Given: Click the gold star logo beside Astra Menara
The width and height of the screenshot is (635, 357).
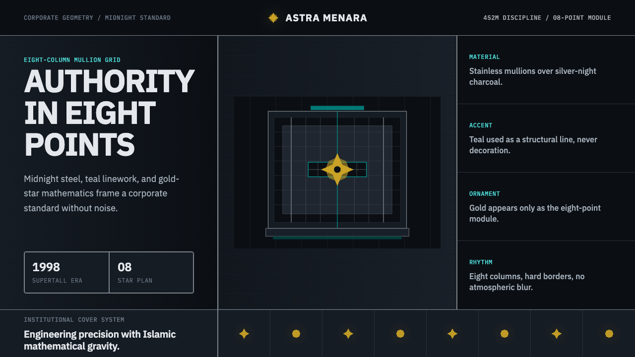Looking at the screenshot, I should (273, 18).
